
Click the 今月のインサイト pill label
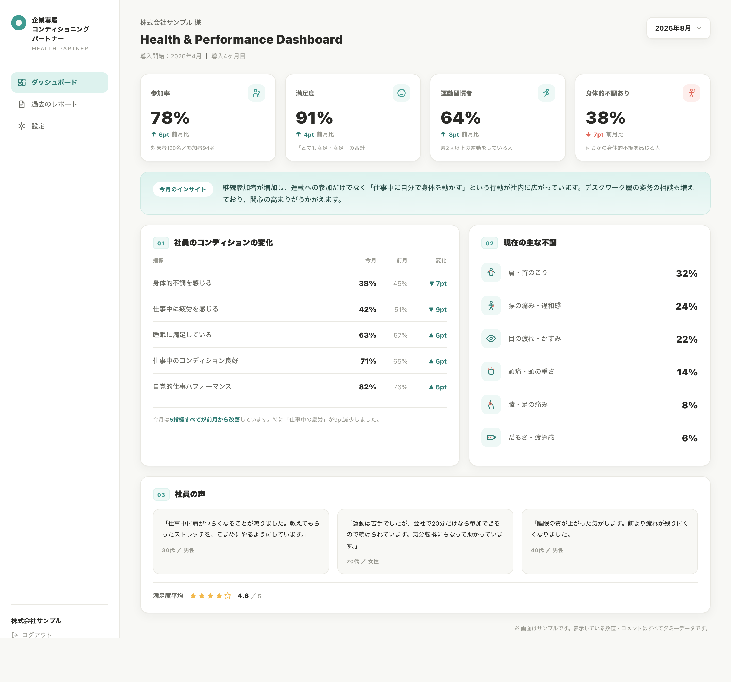(x=183, y=189)
